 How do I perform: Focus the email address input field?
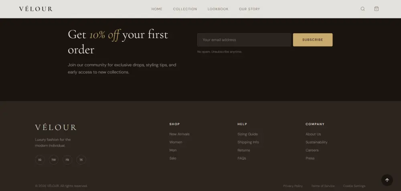click(244, 40)
